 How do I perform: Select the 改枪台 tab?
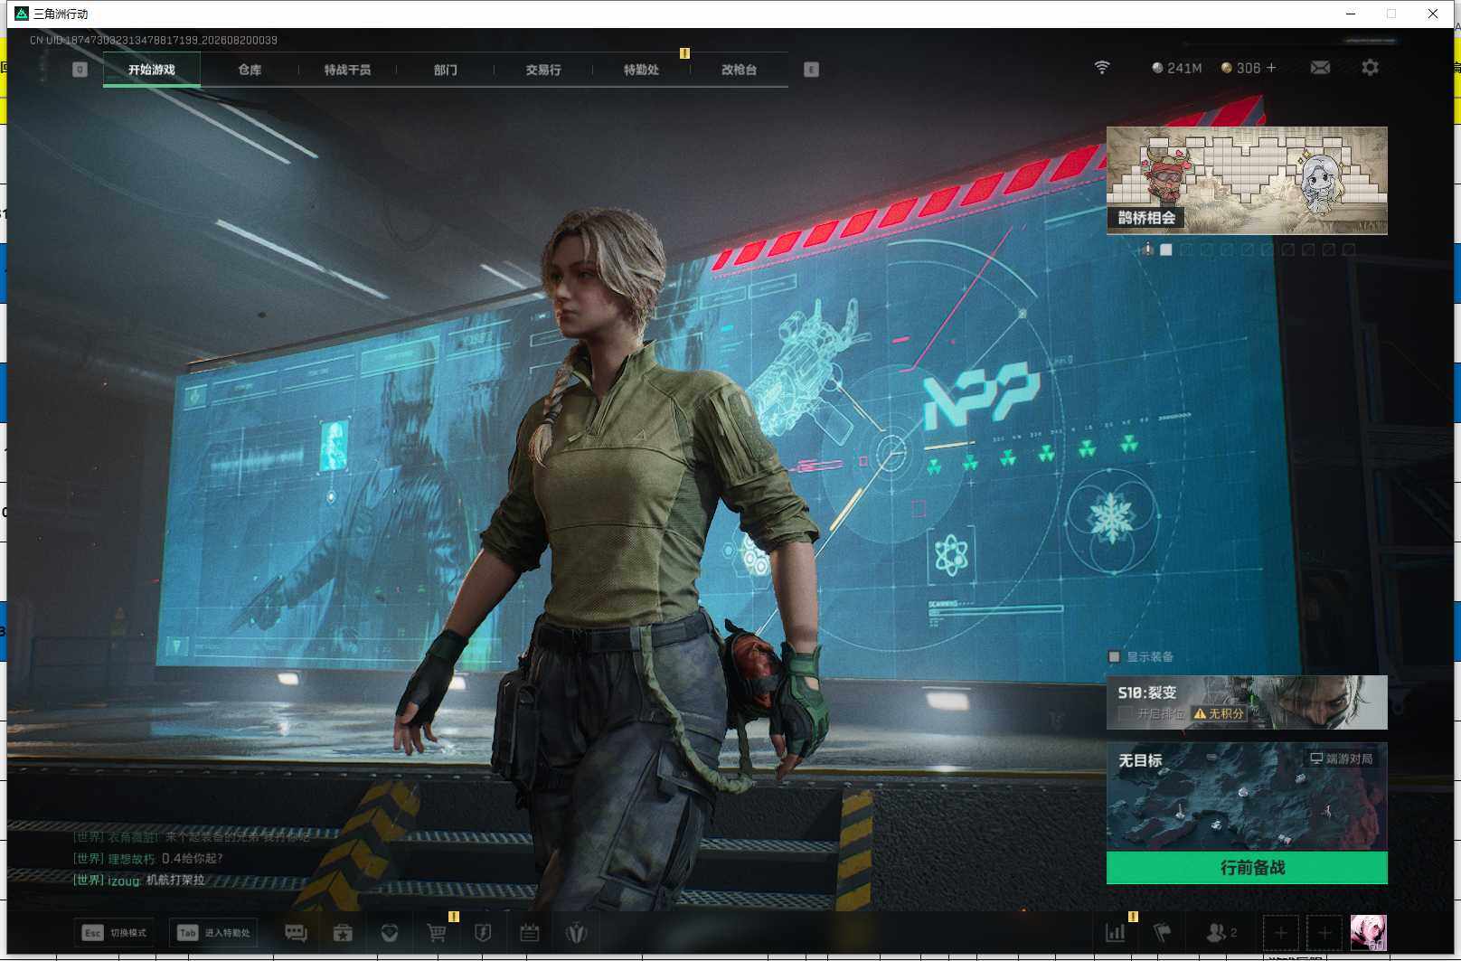point(739,70)
